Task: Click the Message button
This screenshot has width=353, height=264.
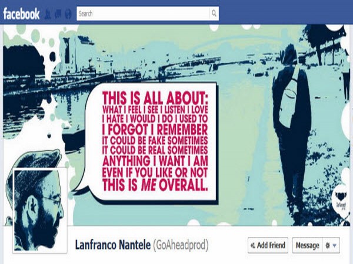Action: (307, 245)
